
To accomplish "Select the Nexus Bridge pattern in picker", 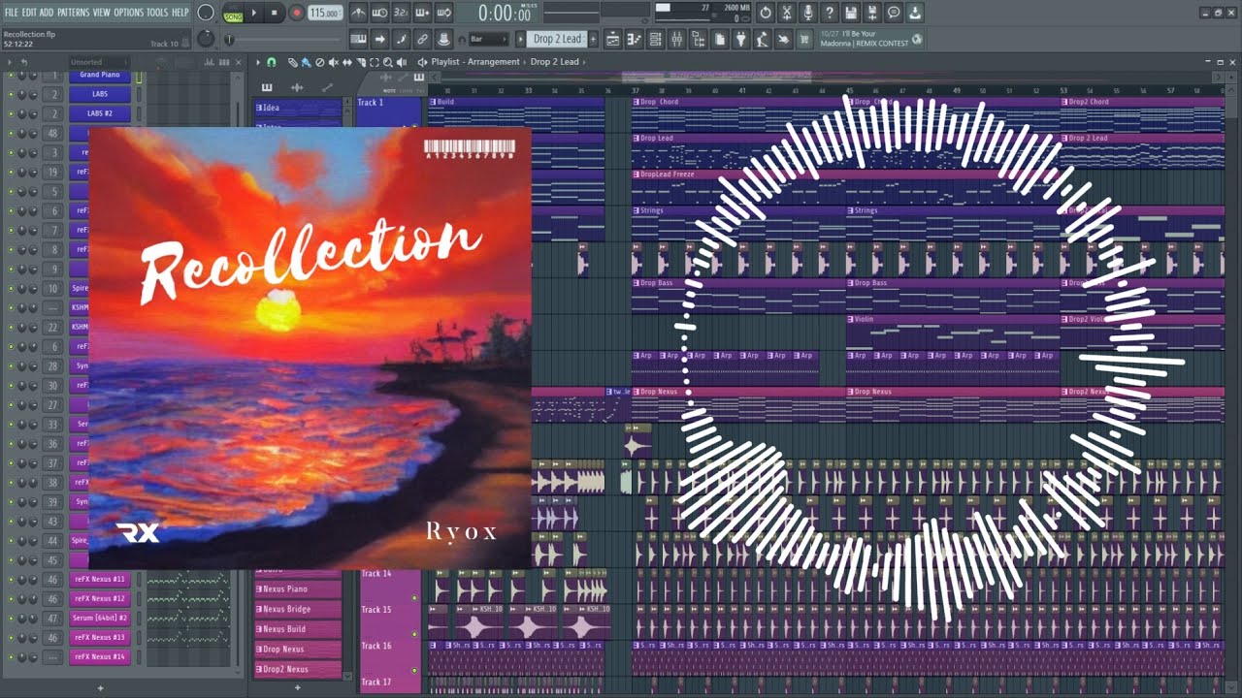I will [298, 609].
